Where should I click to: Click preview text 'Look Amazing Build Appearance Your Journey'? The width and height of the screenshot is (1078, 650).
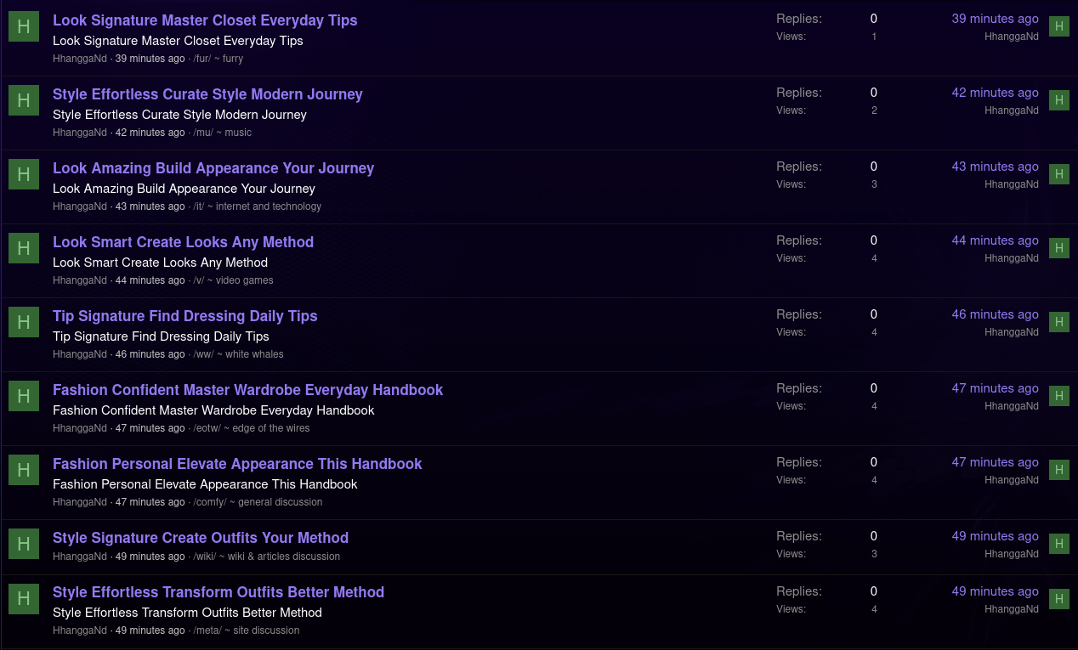point(184,189)
